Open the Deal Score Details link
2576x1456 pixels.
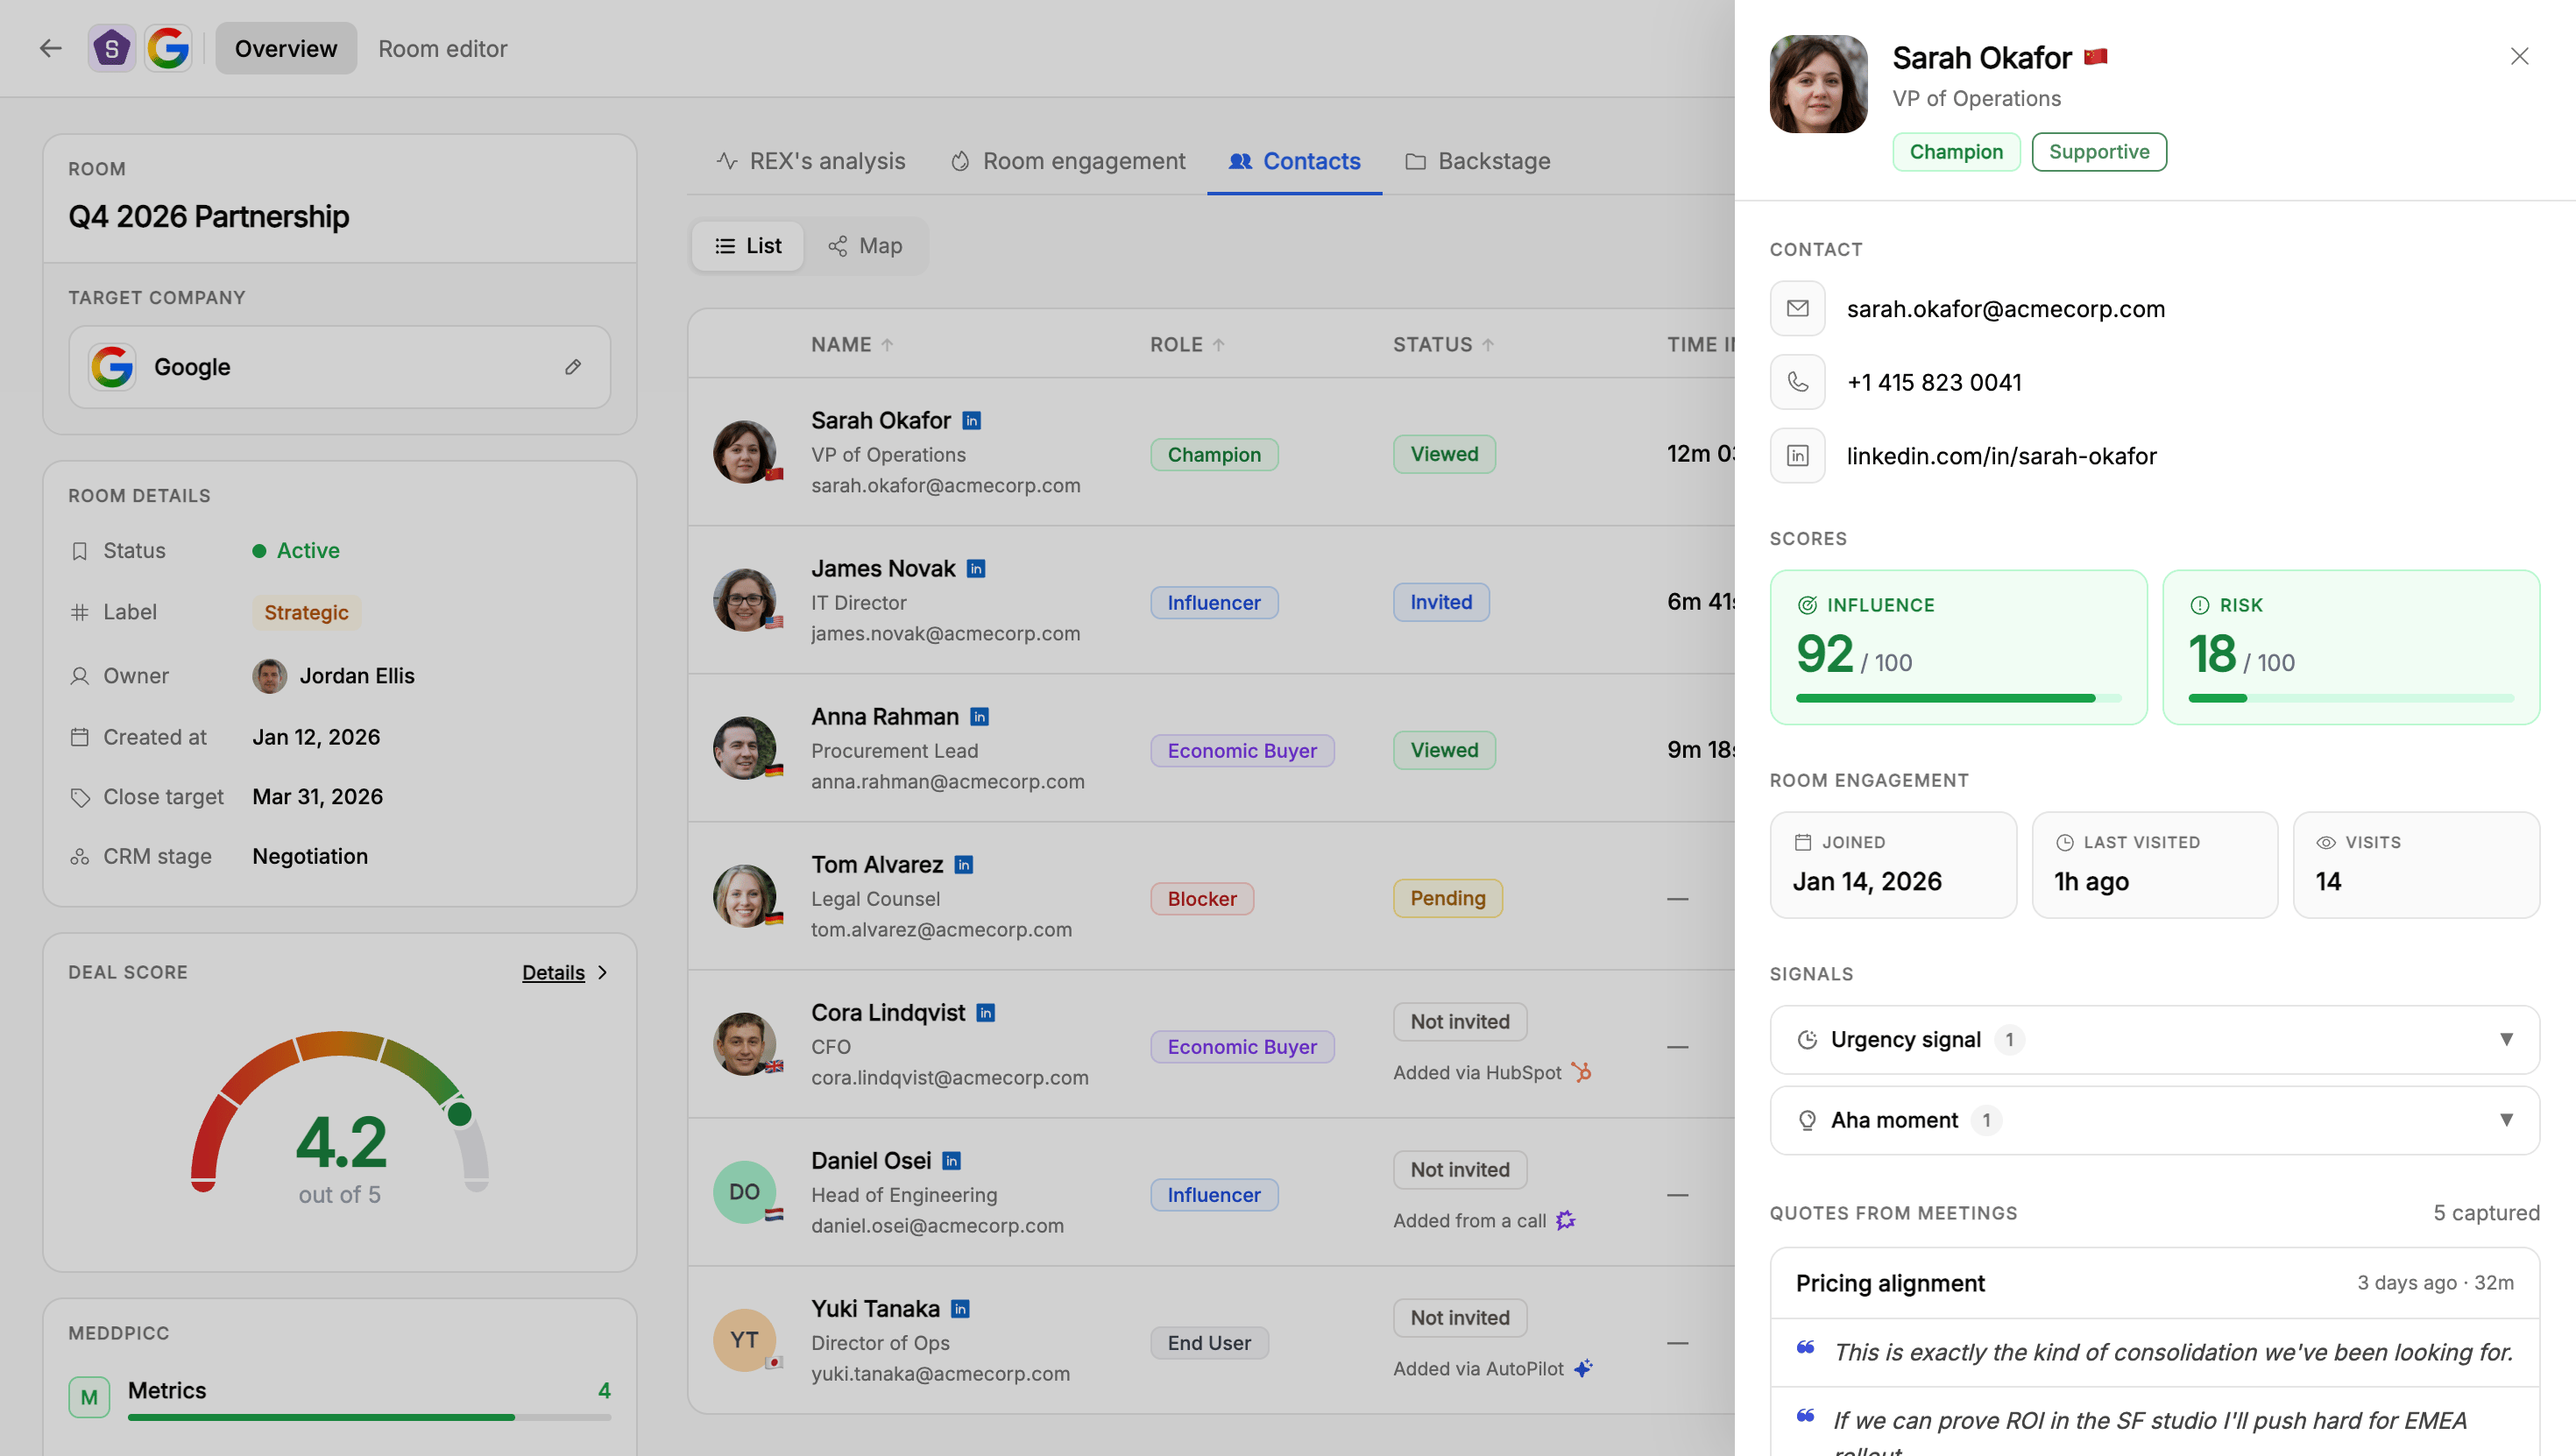pos(553,972)
